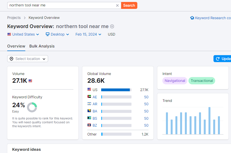Image resolution: width=231 pixels, height=153 pixels.
Task: Click the Navigational intent badge
Action: (x=175, y=81)
